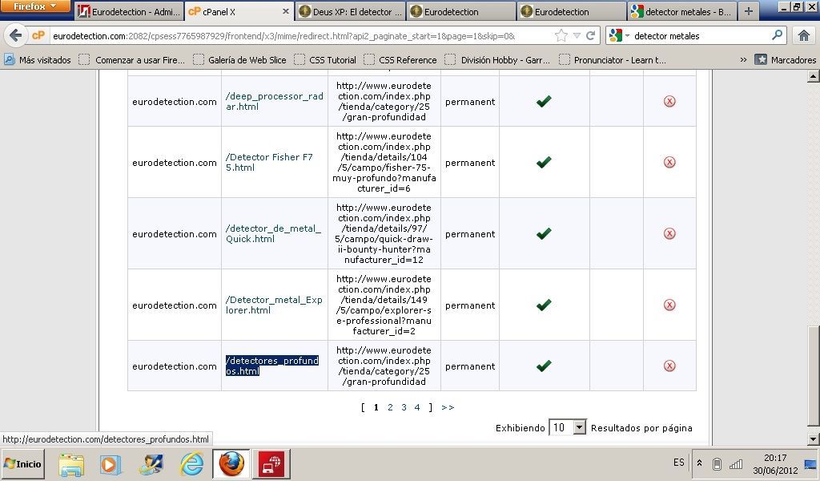Open the Pronunciator - Learn bookmark
The image size is (820, 481).
pyautogui.click(x=613, y=59)
